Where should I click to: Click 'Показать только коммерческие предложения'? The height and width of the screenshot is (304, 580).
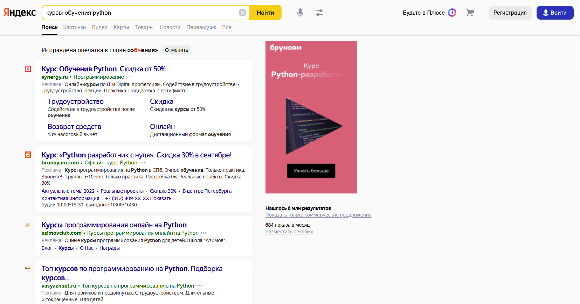tap(318, 215)
